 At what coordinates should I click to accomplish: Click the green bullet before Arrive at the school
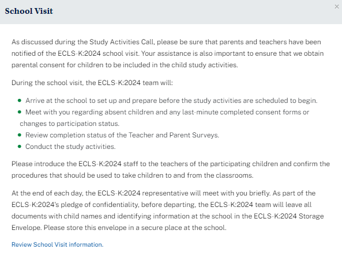(x=20, y=101)
